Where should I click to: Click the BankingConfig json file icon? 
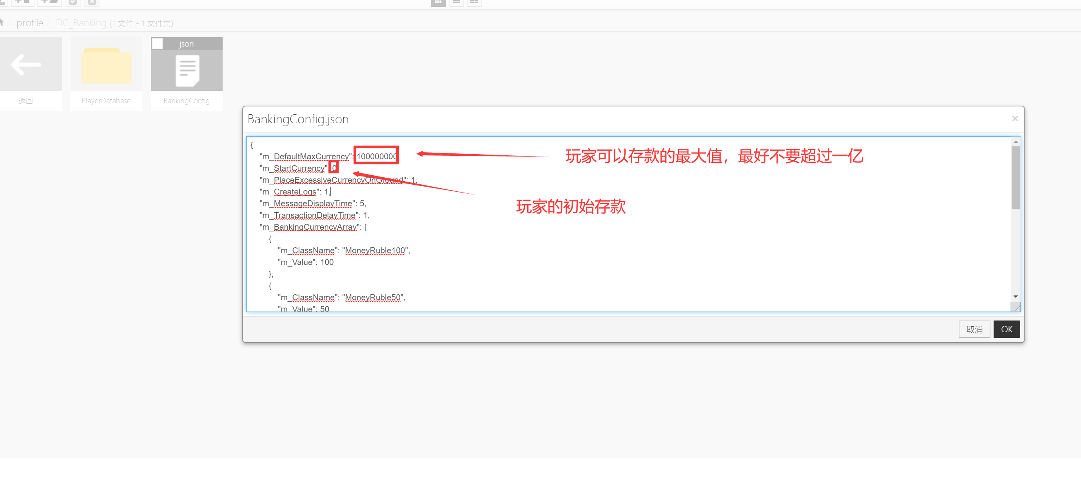[187, 70]
